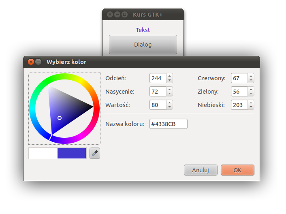Increase the Nasycenie saturation value
This screenshot has height=214, width=286.
tap(169, 90)
